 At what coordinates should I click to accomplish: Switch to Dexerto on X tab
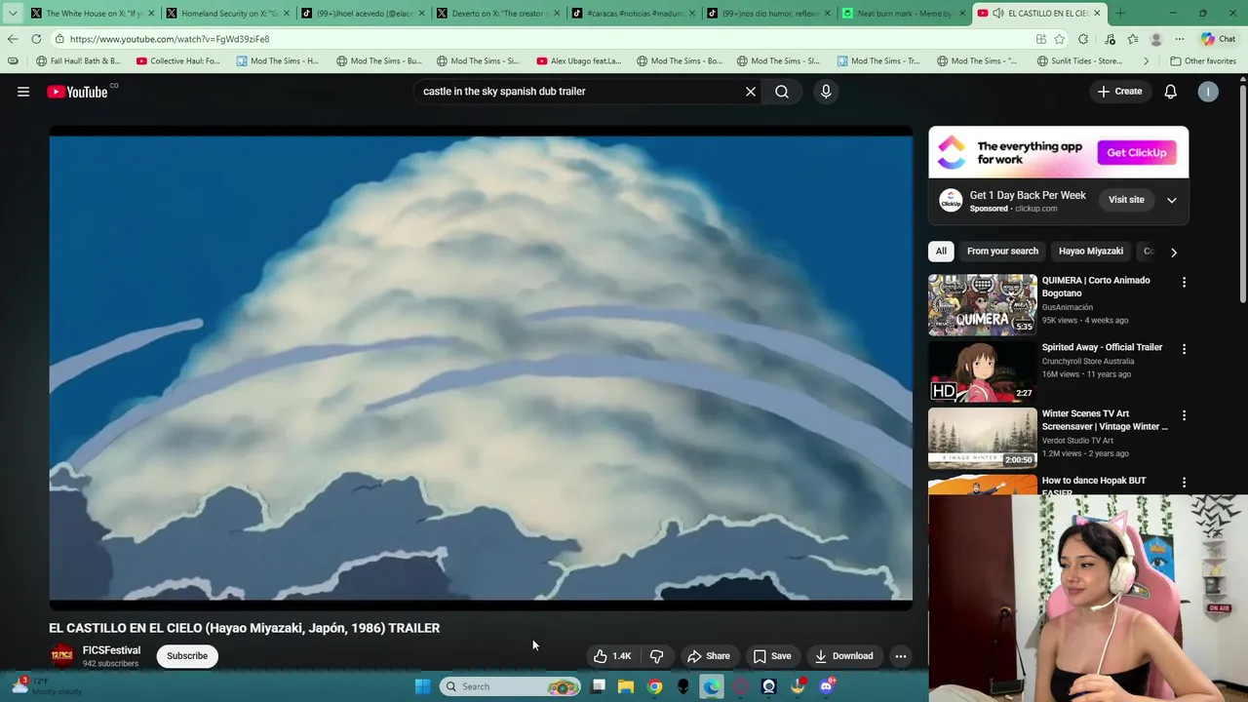point(497,14)
